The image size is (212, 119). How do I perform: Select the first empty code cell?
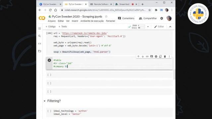tap(109, 75)
